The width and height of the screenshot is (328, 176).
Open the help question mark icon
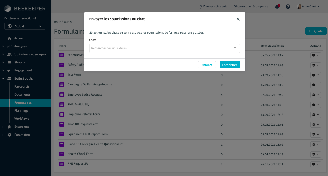[x=288, y=7]
